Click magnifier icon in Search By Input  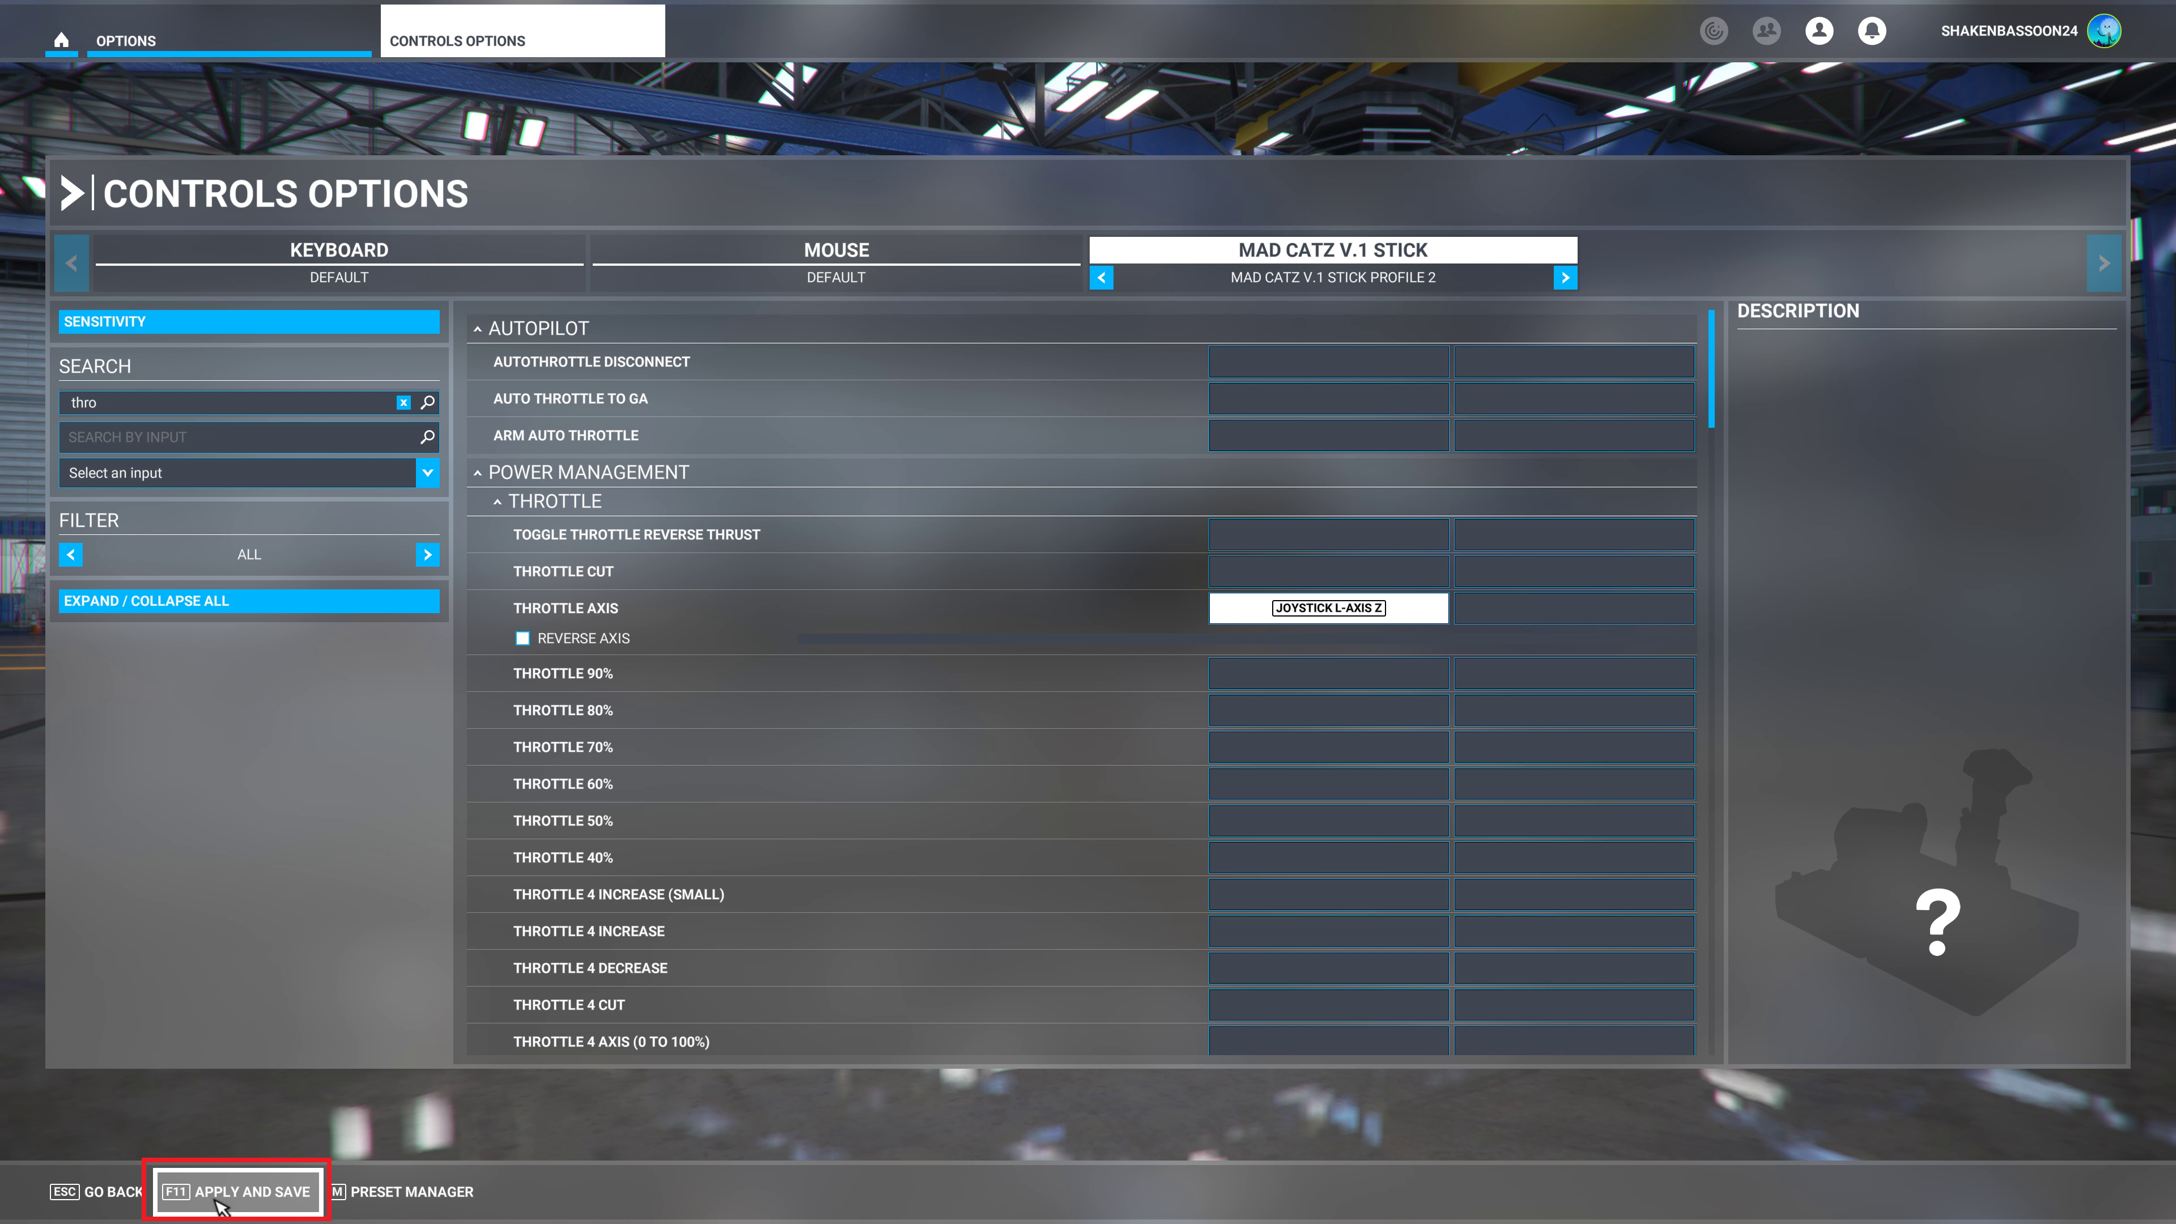pyautogui.click(x=427, y=437)
